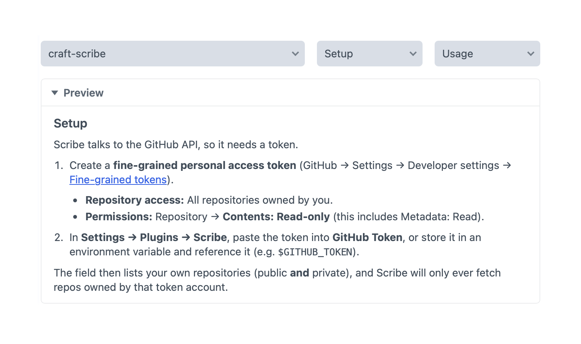Click "fine-grained personal access token" bold text
The image size is (581, 344).
coord(204,165)
